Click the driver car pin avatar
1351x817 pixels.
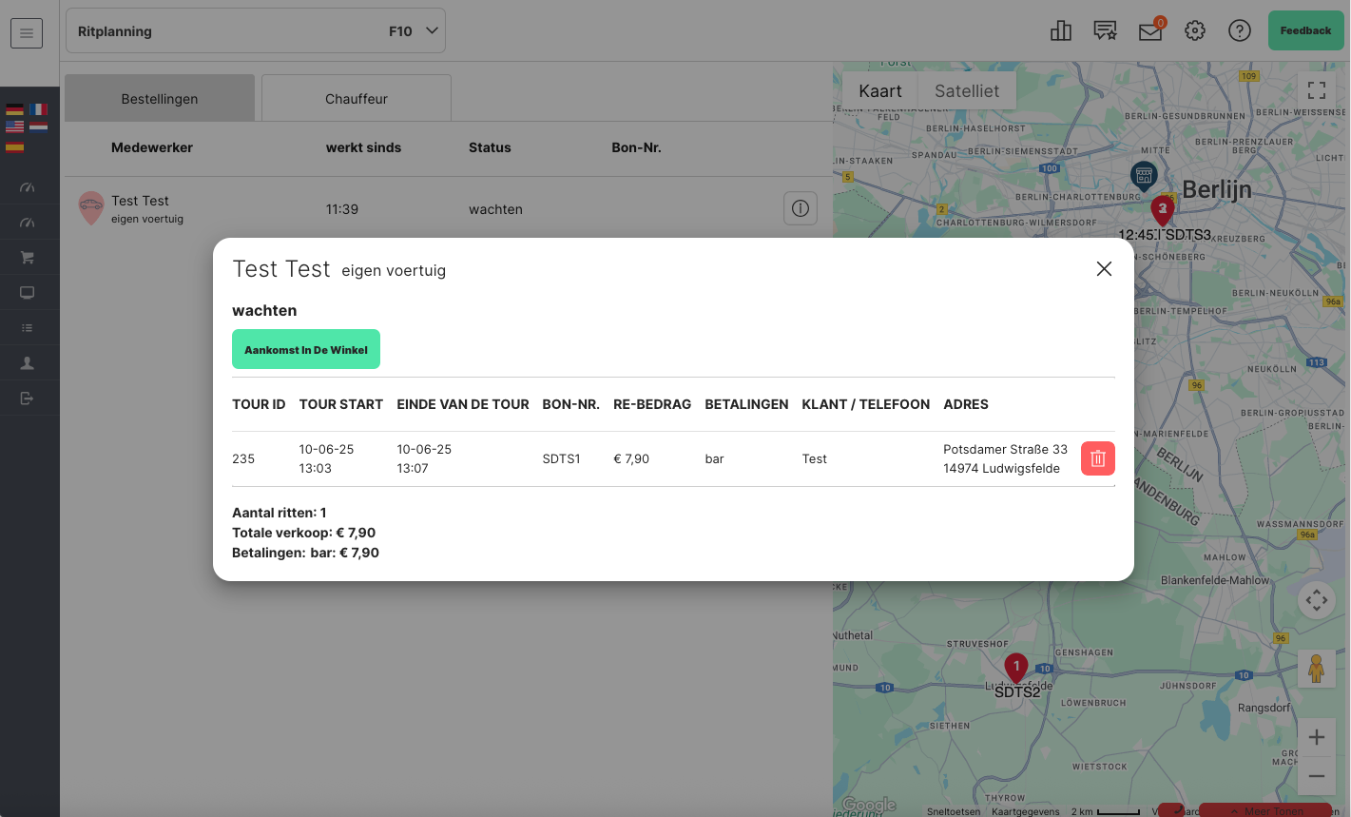coord(90,208)
